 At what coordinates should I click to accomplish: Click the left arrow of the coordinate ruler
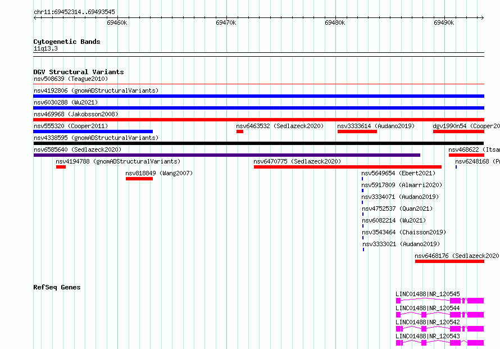[x=35, y=18]
